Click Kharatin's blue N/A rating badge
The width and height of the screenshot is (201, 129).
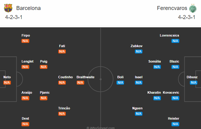[x=157, y=98]
